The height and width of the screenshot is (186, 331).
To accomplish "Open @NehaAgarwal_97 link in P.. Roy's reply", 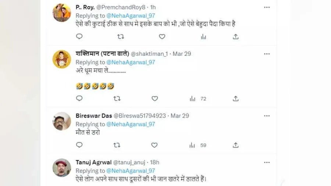I will pyautogui.click(x=131, y=15).
